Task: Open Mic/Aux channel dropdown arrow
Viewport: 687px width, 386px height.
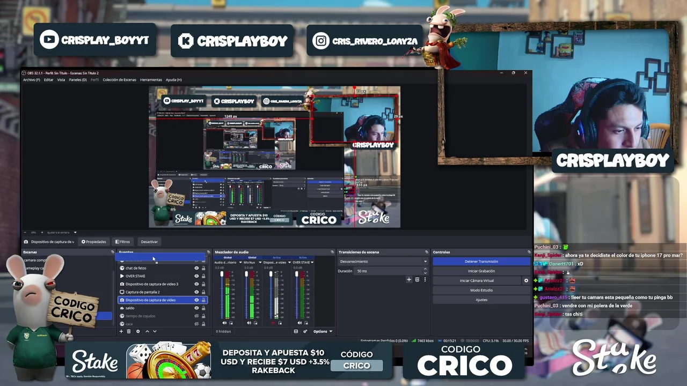Action: [x=260, y=262]
